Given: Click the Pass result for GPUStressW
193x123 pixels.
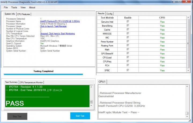Looking at the screenshot, I should point(162,54).
